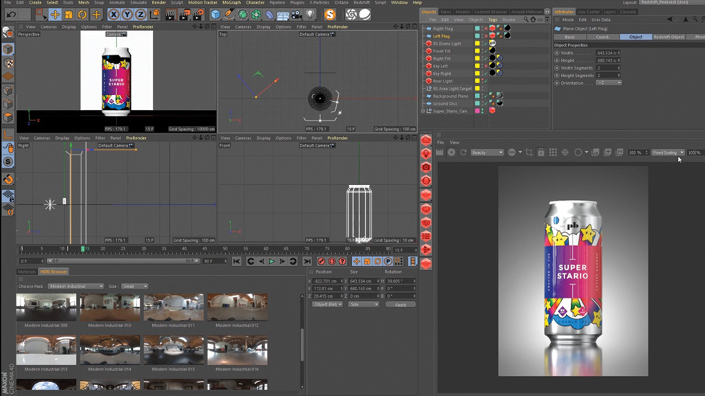This screenshot has height=396, width=705.
Task: Switch to the Content Browser tab
Action: click(x=490, y=12)
